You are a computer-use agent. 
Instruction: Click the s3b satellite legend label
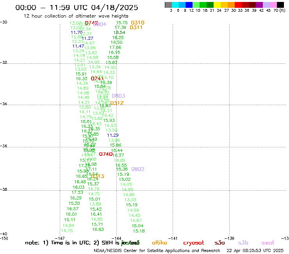point(243,243)
